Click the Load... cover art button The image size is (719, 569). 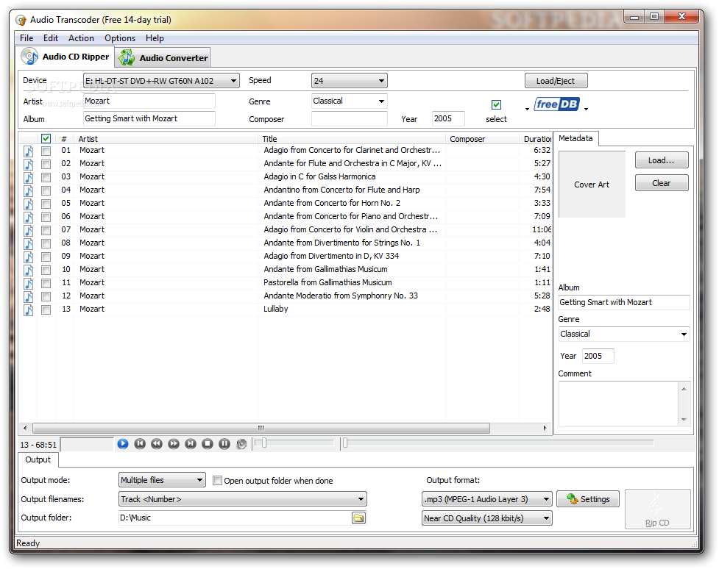point(661,160)
